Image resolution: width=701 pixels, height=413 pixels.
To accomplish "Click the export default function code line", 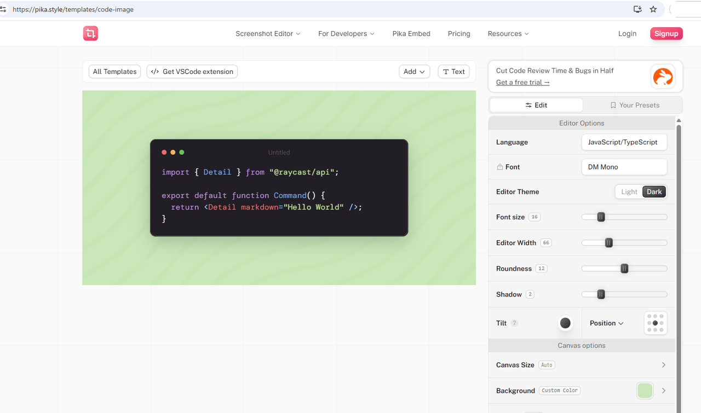I will click(x=243, y=195).
